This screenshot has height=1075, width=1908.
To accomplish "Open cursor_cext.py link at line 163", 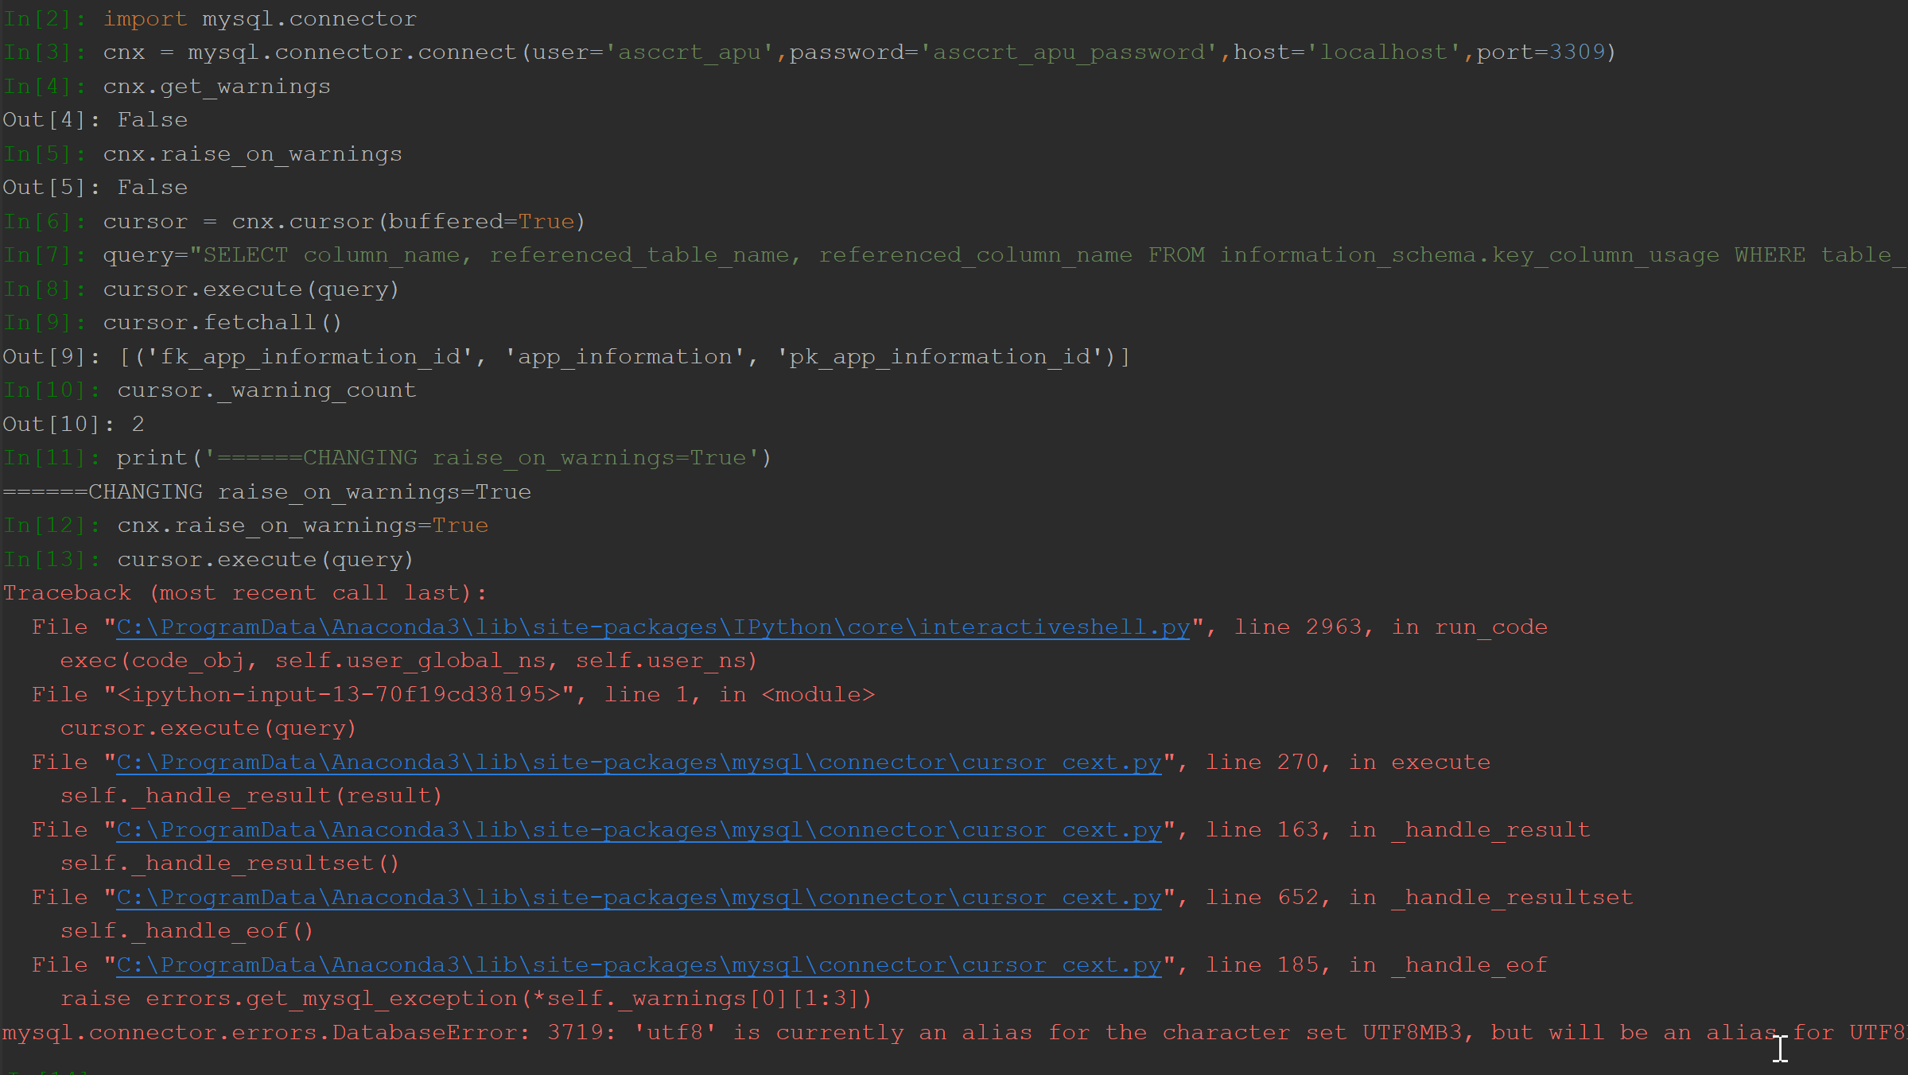I will point(638,830).
